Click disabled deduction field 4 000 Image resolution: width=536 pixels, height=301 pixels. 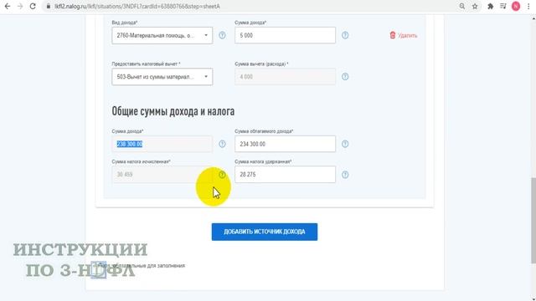(x=285, y=77)
